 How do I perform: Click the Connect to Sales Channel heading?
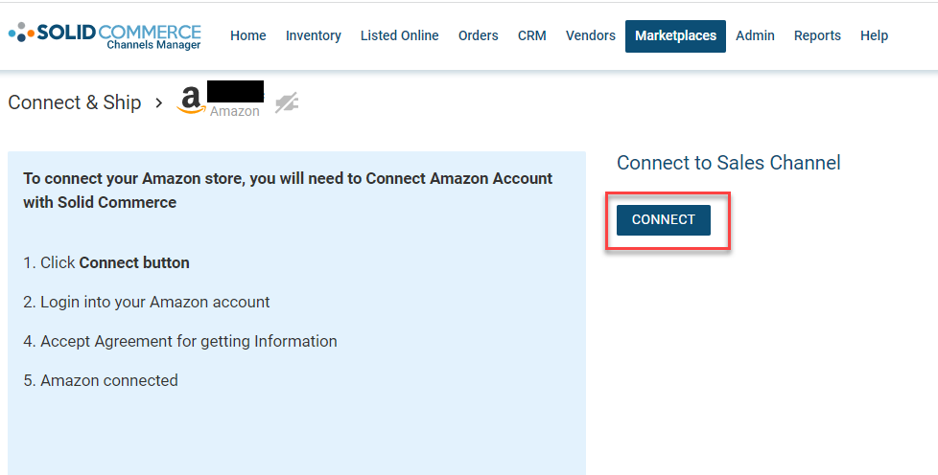[729, 163]
